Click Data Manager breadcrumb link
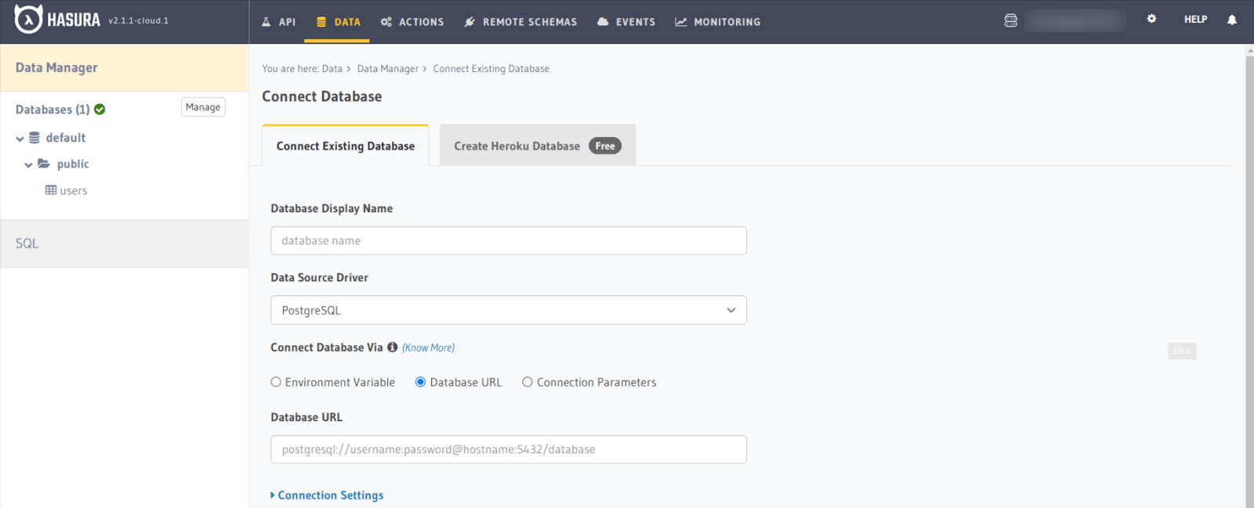1254x508 pixels. (x=388, y=69)
